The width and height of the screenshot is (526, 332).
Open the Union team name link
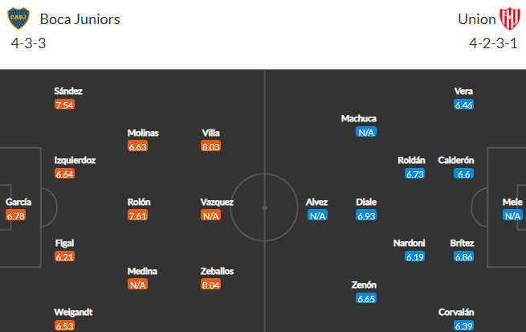[477, 19]
